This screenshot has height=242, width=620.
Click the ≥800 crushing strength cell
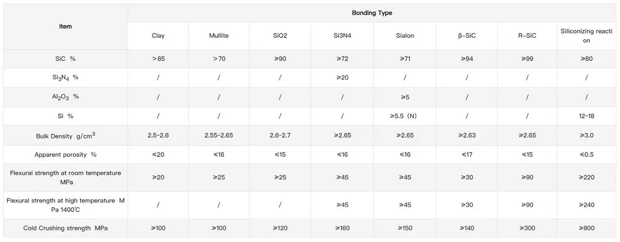[587, 228]
